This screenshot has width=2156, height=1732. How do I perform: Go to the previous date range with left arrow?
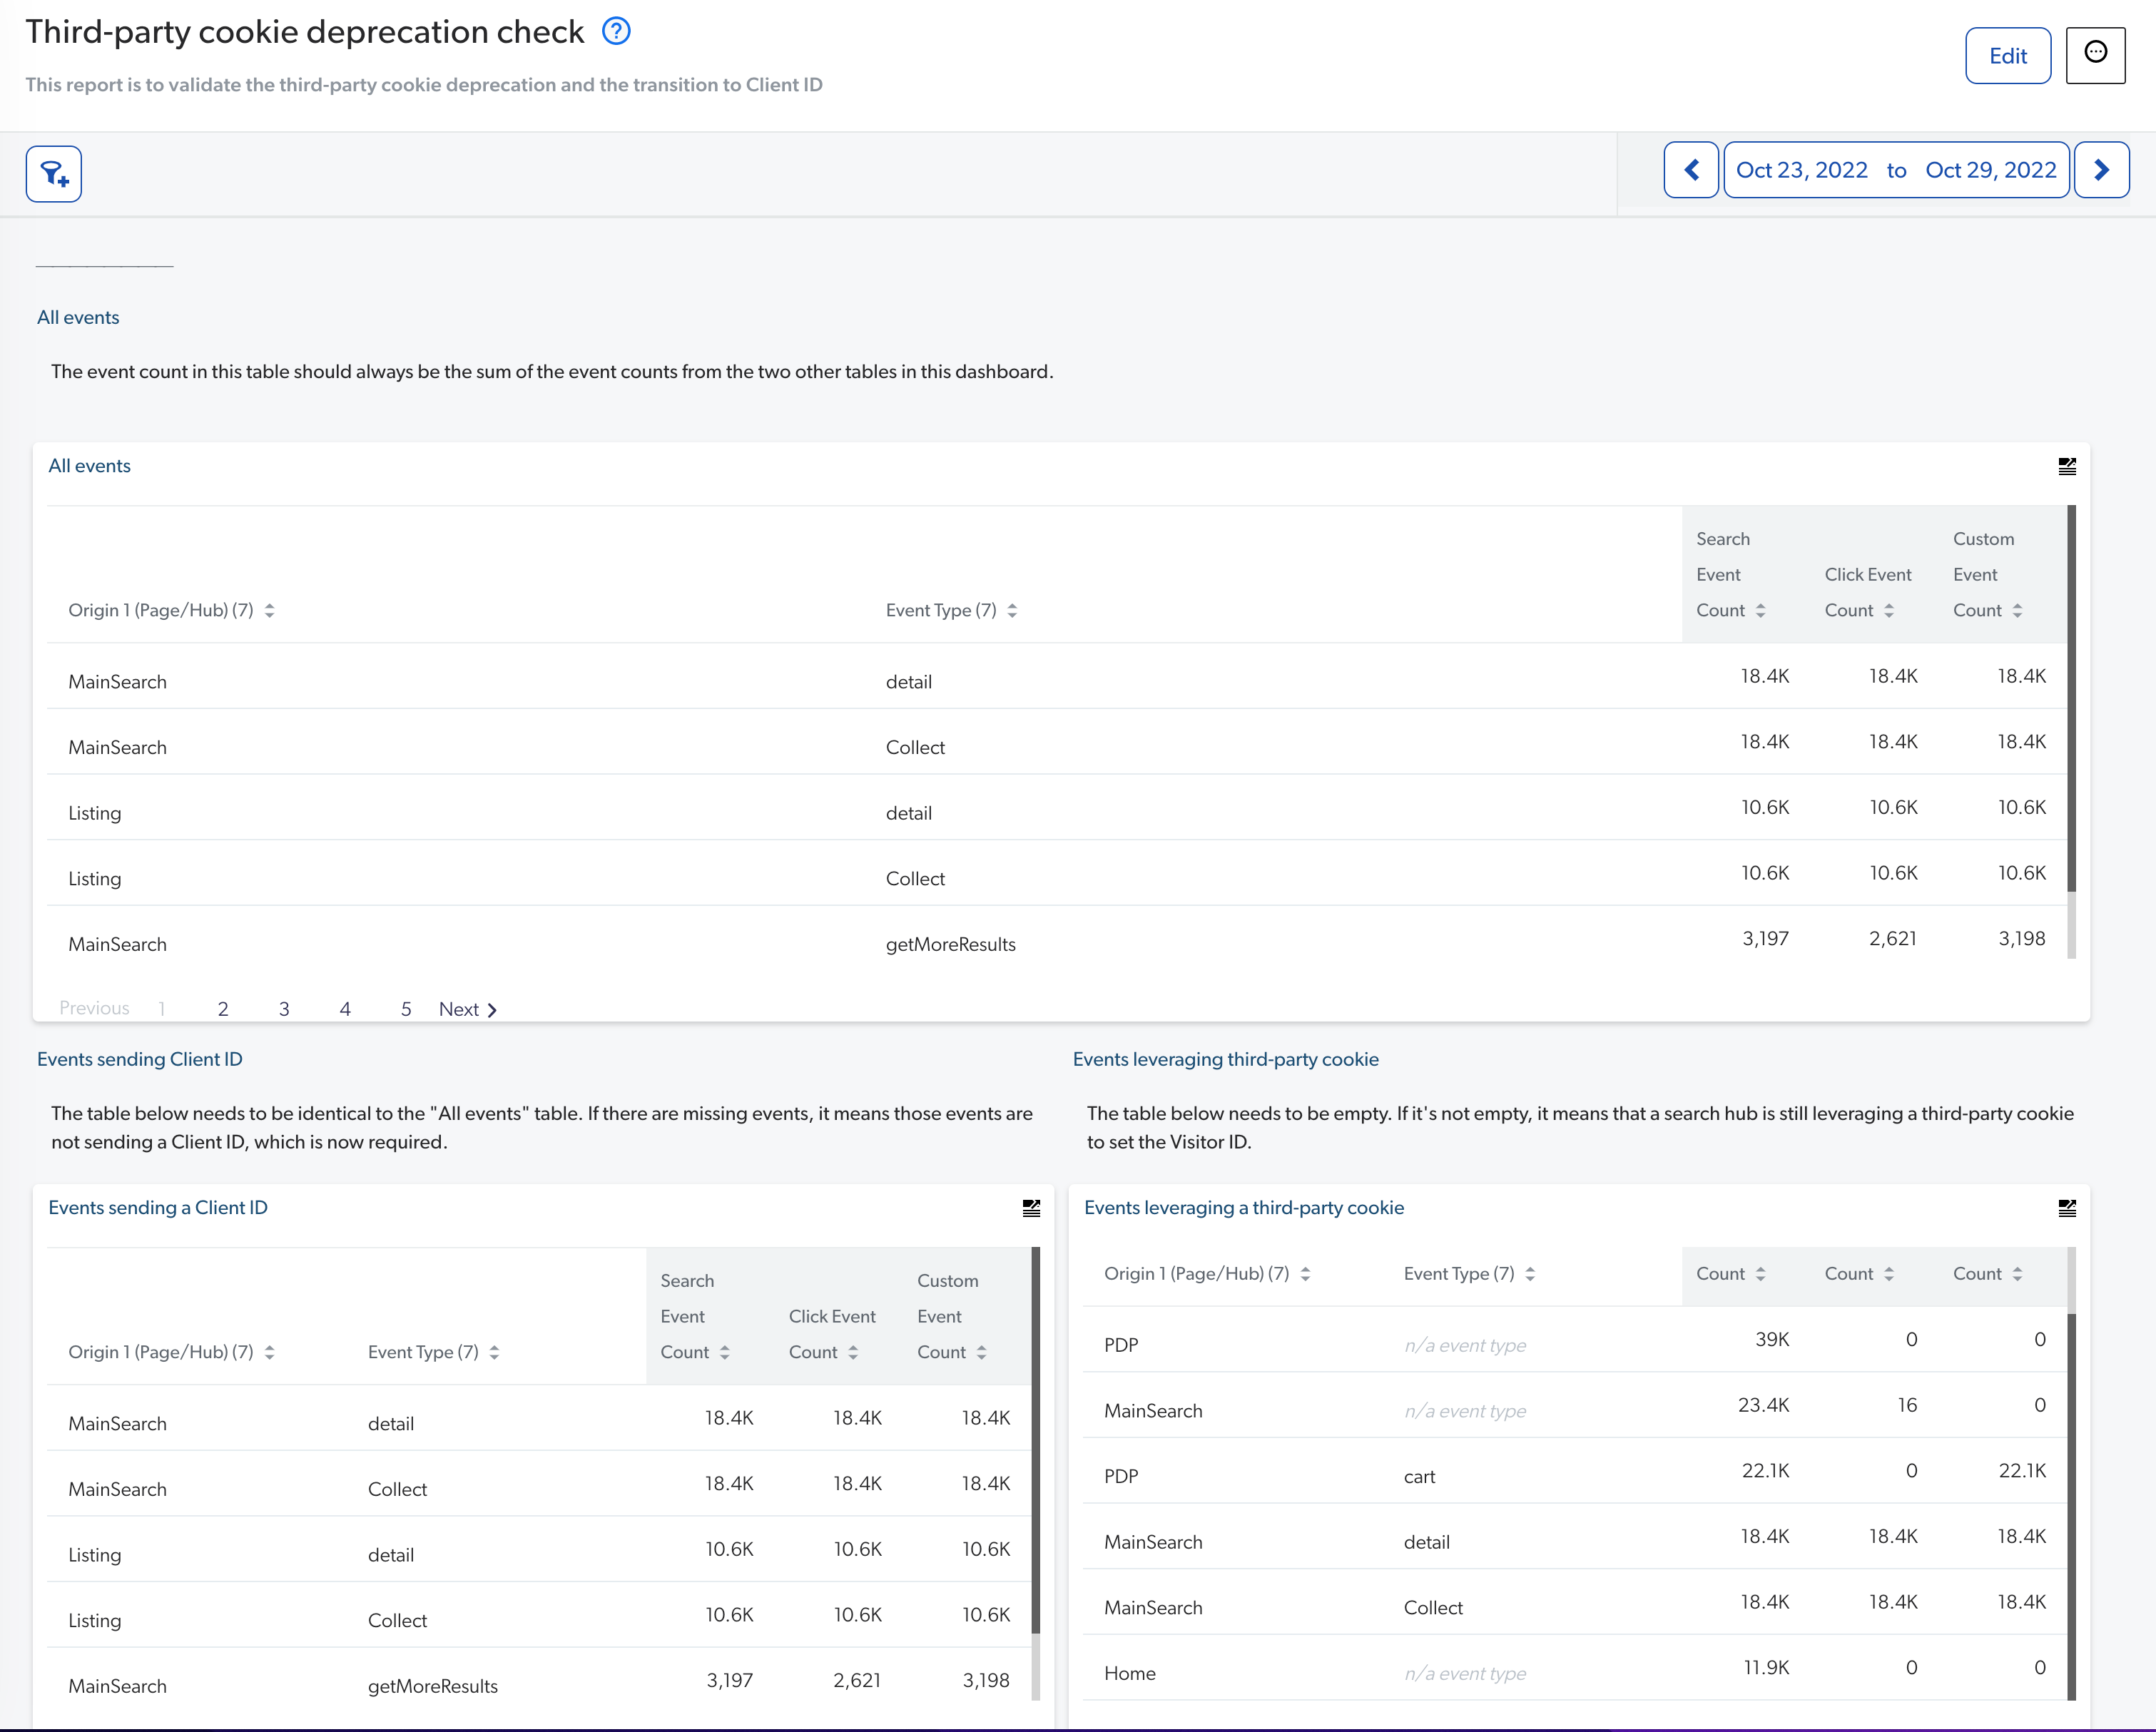1691,169
